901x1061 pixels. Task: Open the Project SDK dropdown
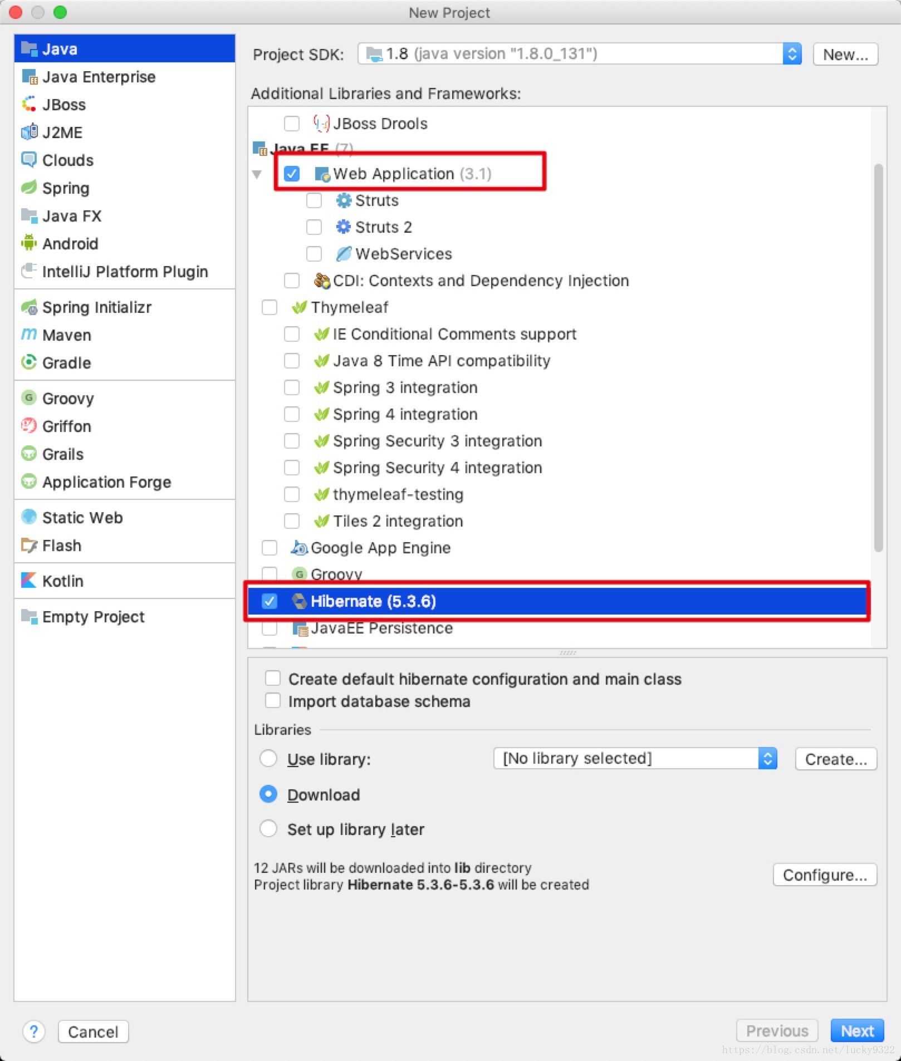tap(580, 54)
